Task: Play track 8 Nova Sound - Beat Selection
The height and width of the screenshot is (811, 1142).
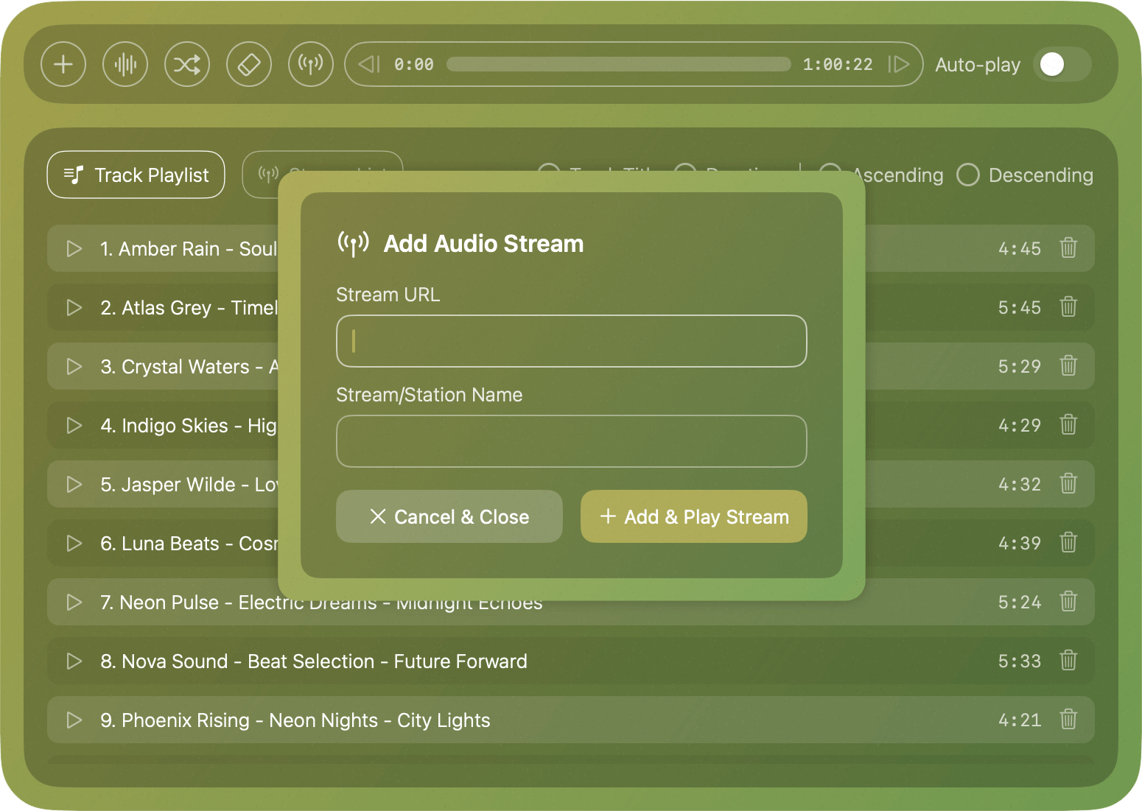Action: click(74, 661)
